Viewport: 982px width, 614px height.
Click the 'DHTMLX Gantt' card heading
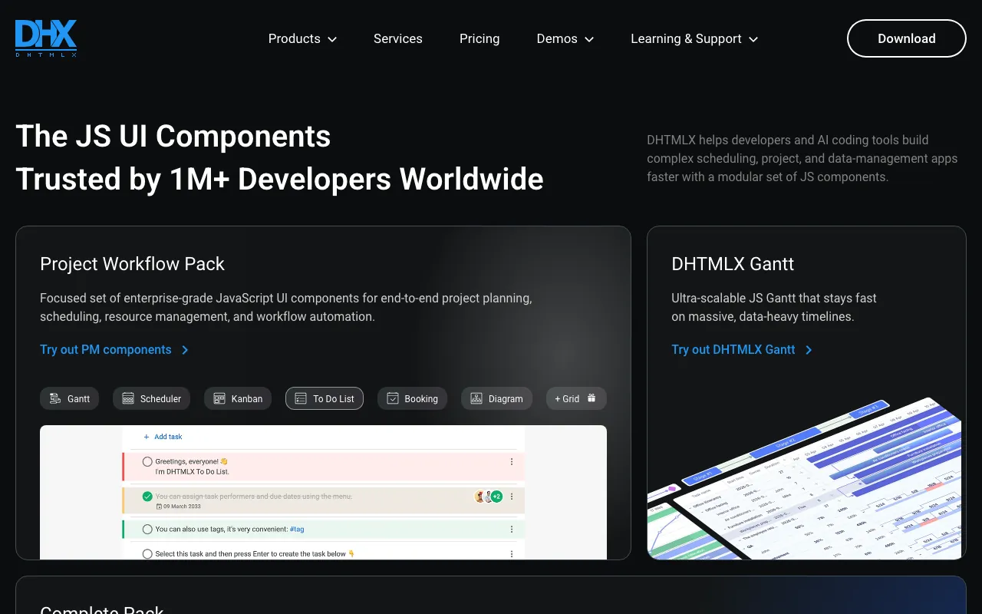coord(733,264)
